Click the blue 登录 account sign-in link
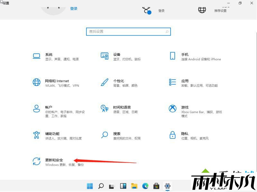The image size is (257, 192). 74,9
